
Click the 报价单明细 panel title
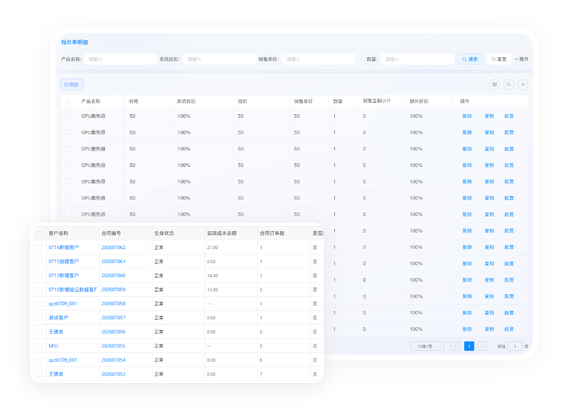tap(74, 42)
